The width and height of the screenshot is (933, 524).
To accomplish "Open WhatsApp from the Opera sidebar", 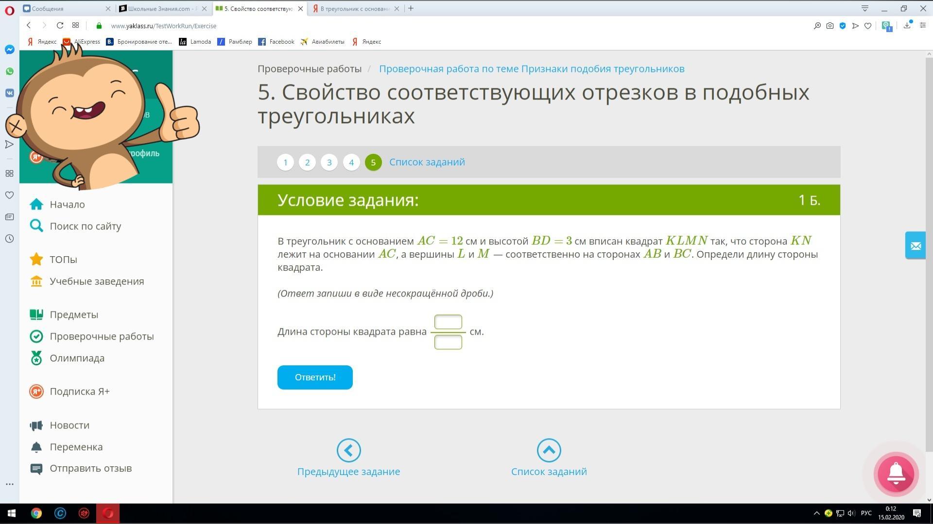I will (x=9, y=71).
